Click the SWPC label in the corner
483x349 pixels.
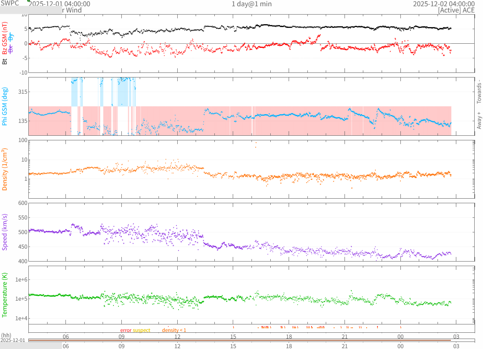(10, 3)
